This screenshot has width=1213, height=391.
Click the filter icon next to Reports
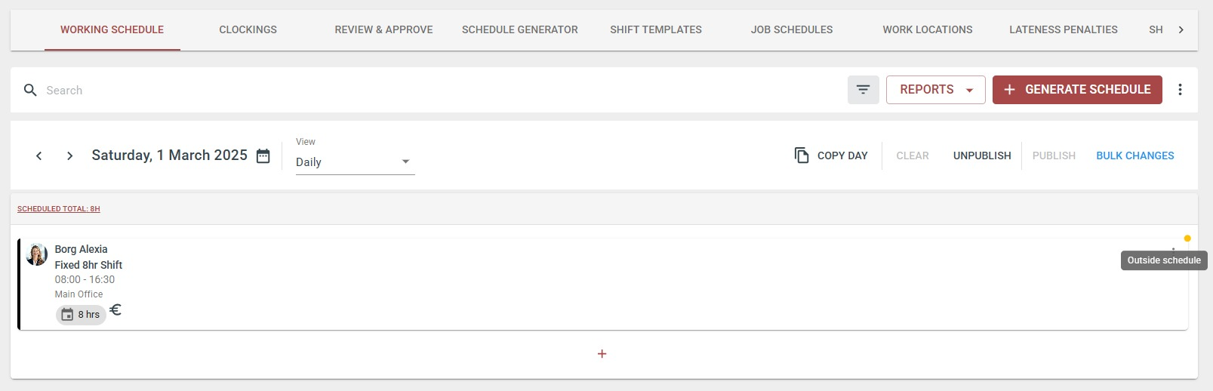click(x=863, y=90)
